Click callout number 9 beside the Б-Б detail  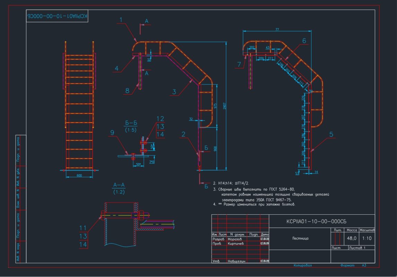(112, 132)
